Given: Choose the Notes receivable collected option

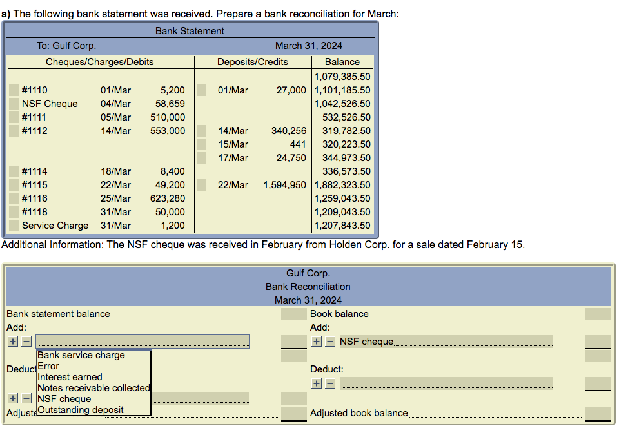Looking at the screenshot, I should pos(93,387).
